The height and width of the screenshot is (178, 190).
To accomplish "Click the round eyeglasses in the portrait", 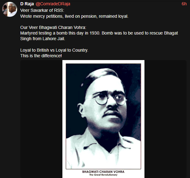I will click(110, 98).
